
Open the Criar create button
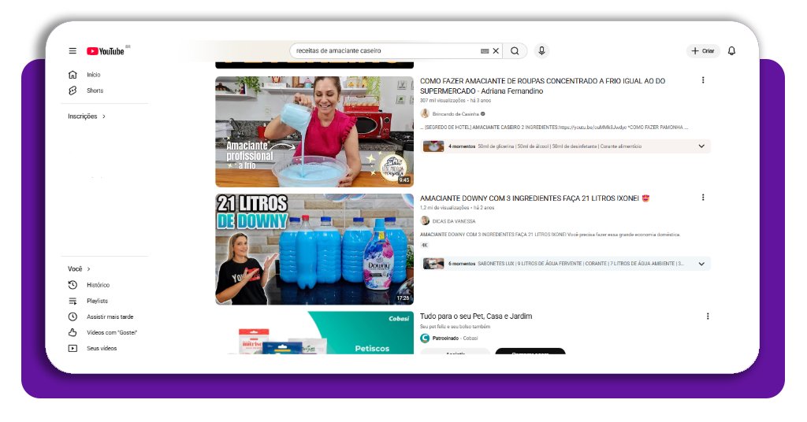tap(703, 51)
